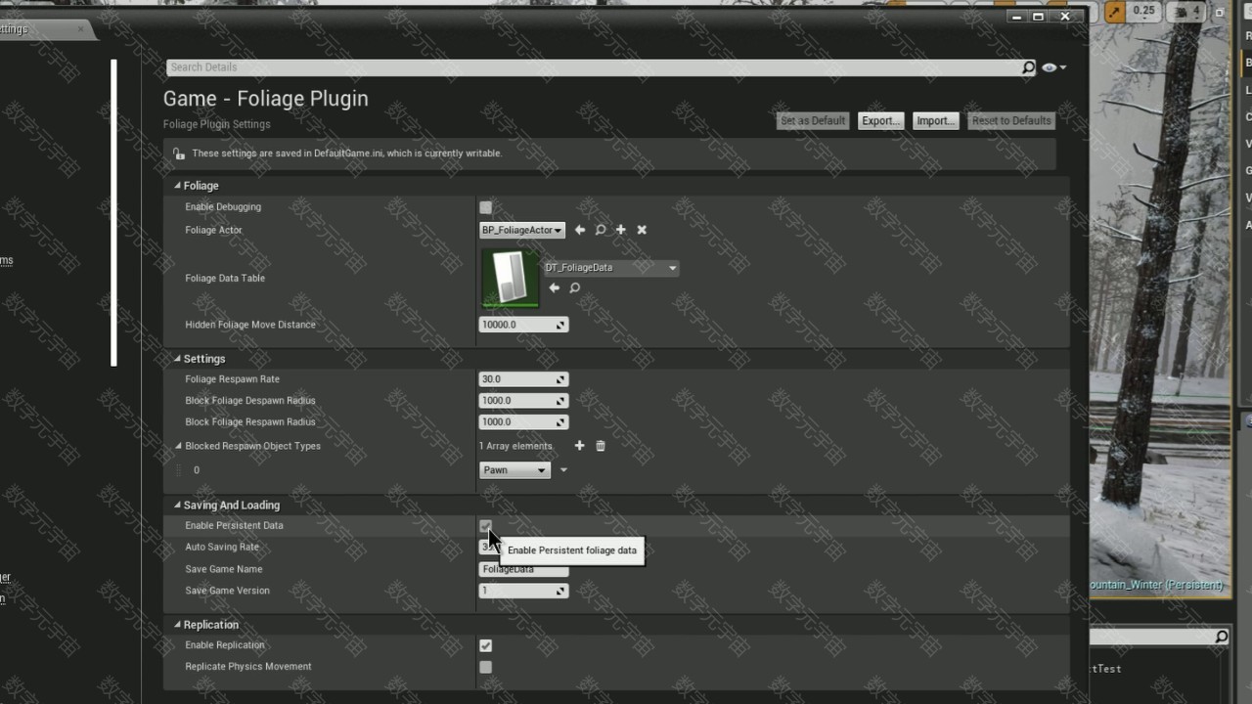Collapse the Saving And Loading section
This screenshot has height=704, width=1252.
pyautogui.click(x=178, y=506)
